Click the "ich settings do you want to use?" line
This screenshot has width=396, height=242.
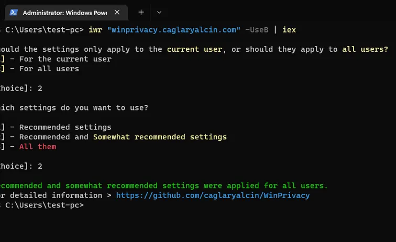coord(74,108)
